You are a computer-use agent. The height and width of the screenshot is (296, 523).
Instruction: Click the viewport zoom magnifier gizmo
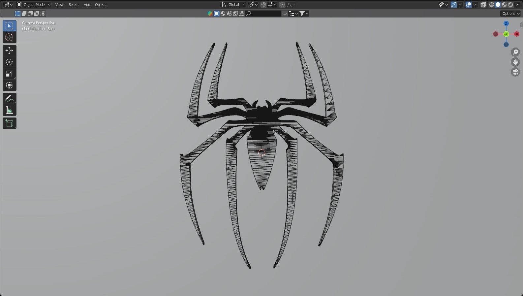click(x=515, y=52)
